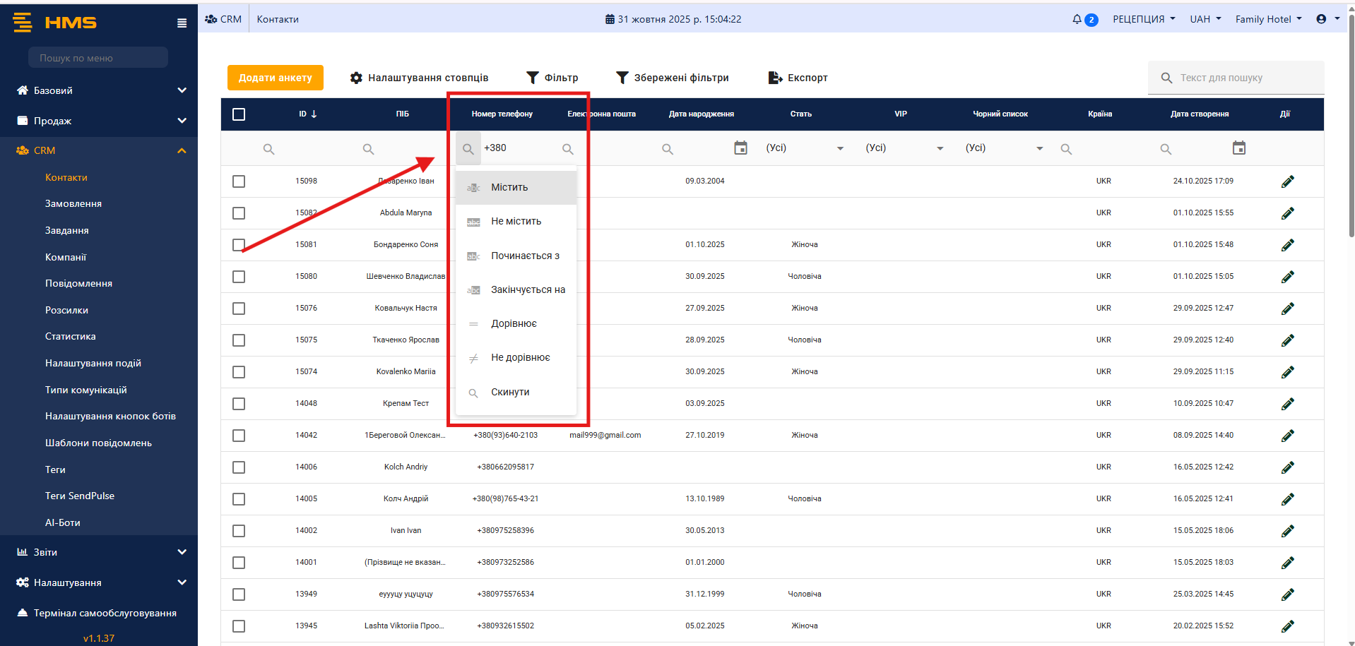The width and height of the screenshot is (1355, 646).
Task: Click edit pencil for contact 15098
Action: (x=1287, y=181)
